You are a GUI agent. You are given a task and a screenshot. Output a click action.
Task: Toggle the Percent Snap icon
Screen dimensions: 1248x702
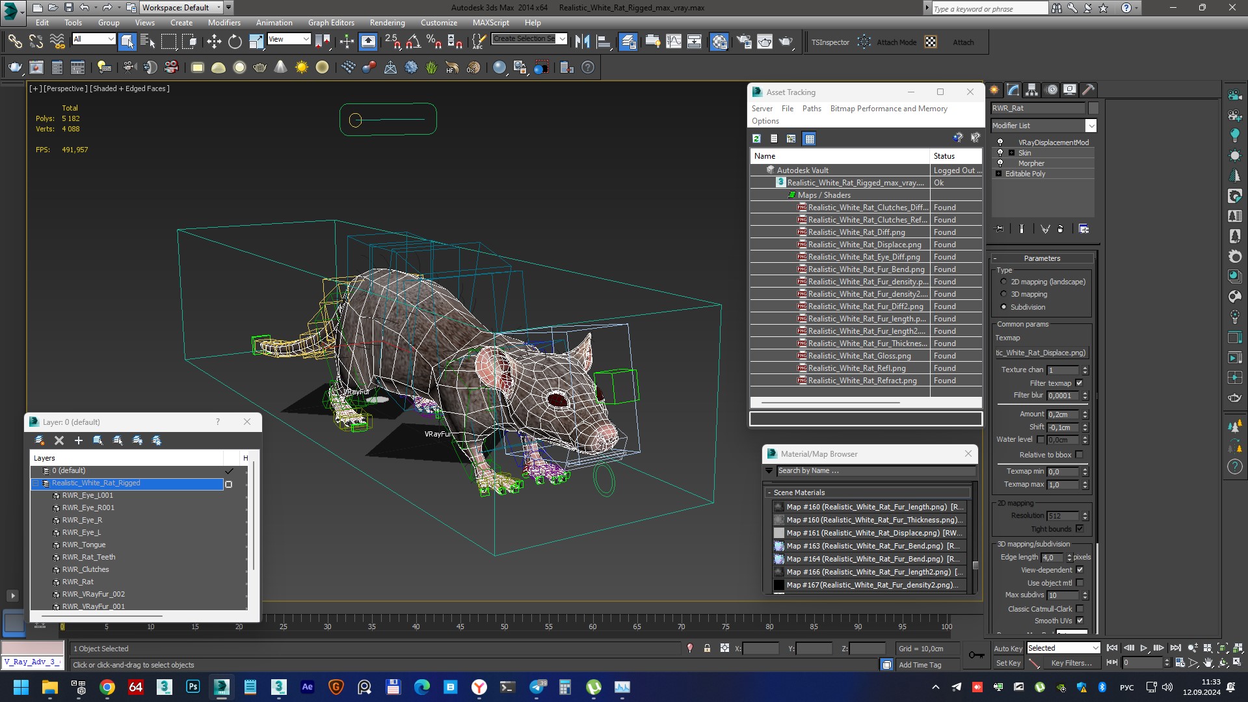click(434, 42)
